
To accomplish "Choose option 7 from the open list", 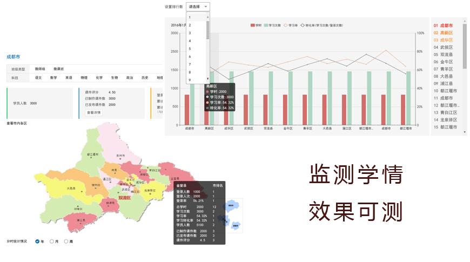I will (196, 64).
